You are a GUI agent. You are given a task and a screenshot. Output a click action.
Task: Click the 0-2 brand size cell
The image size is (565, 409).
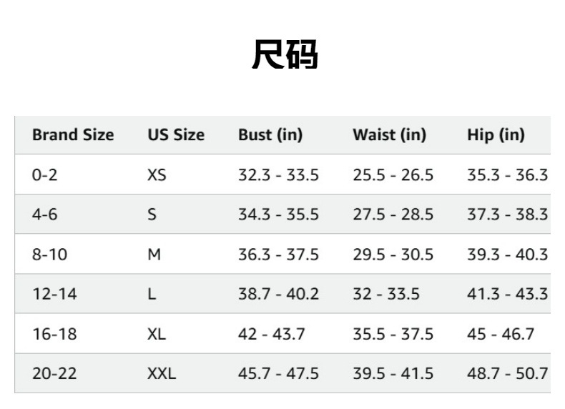coord(44,174)
